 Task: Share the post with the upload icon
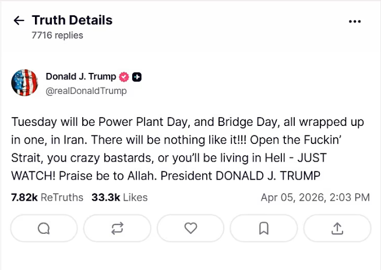[x=337, y=229]
